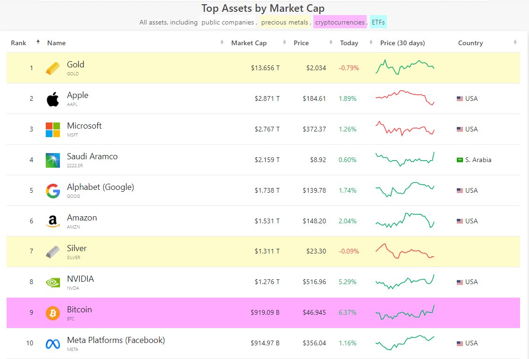529x359 pixels.
Task: Click the Saudi Arabia flag icon
Action: 460,160
